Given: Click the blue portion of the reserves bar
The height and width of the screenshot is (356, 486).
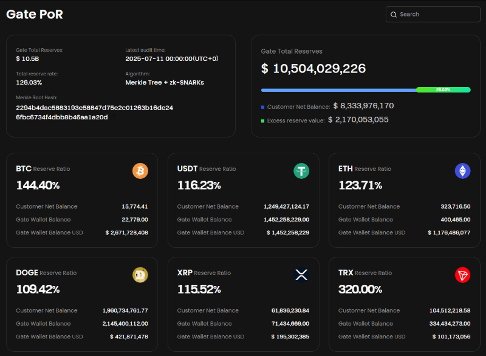Looking at the screenshot, I should coord(338,90).
